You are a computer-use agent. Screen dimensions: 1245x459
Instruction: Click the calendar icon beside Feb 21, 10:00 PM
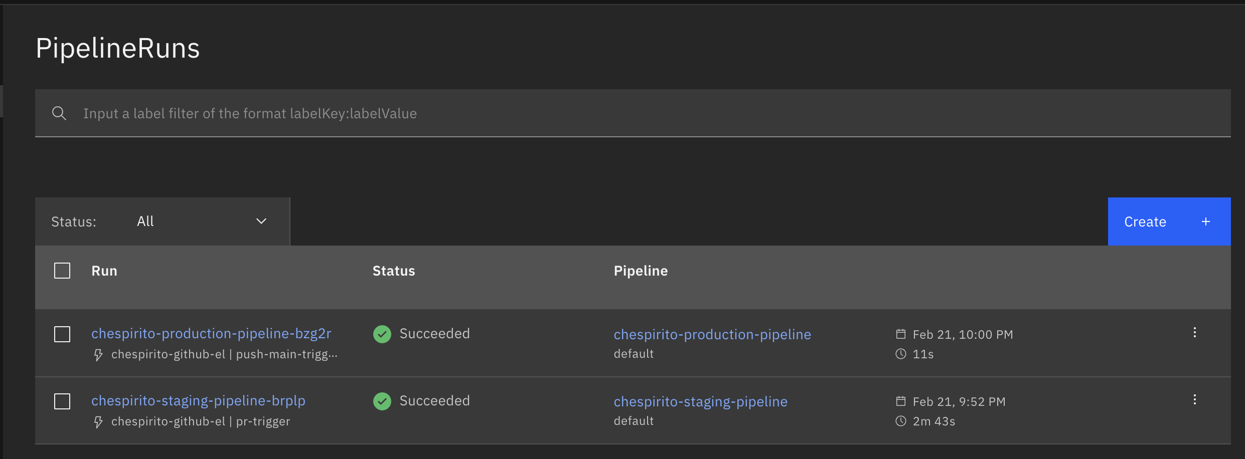tap(901, 334)
